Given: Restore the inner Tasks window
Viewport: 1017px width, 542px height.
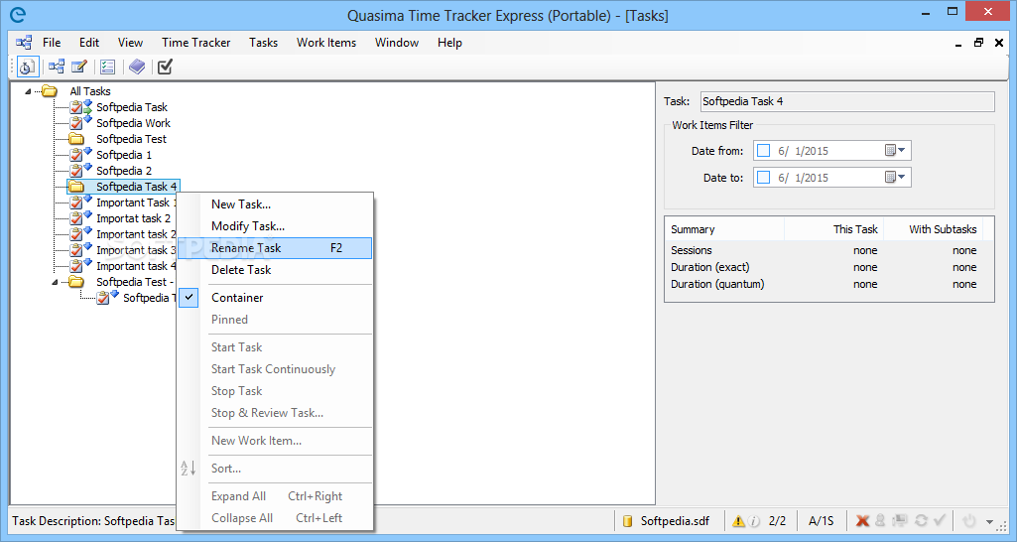Looking at the screenshot, I should 978,43.
